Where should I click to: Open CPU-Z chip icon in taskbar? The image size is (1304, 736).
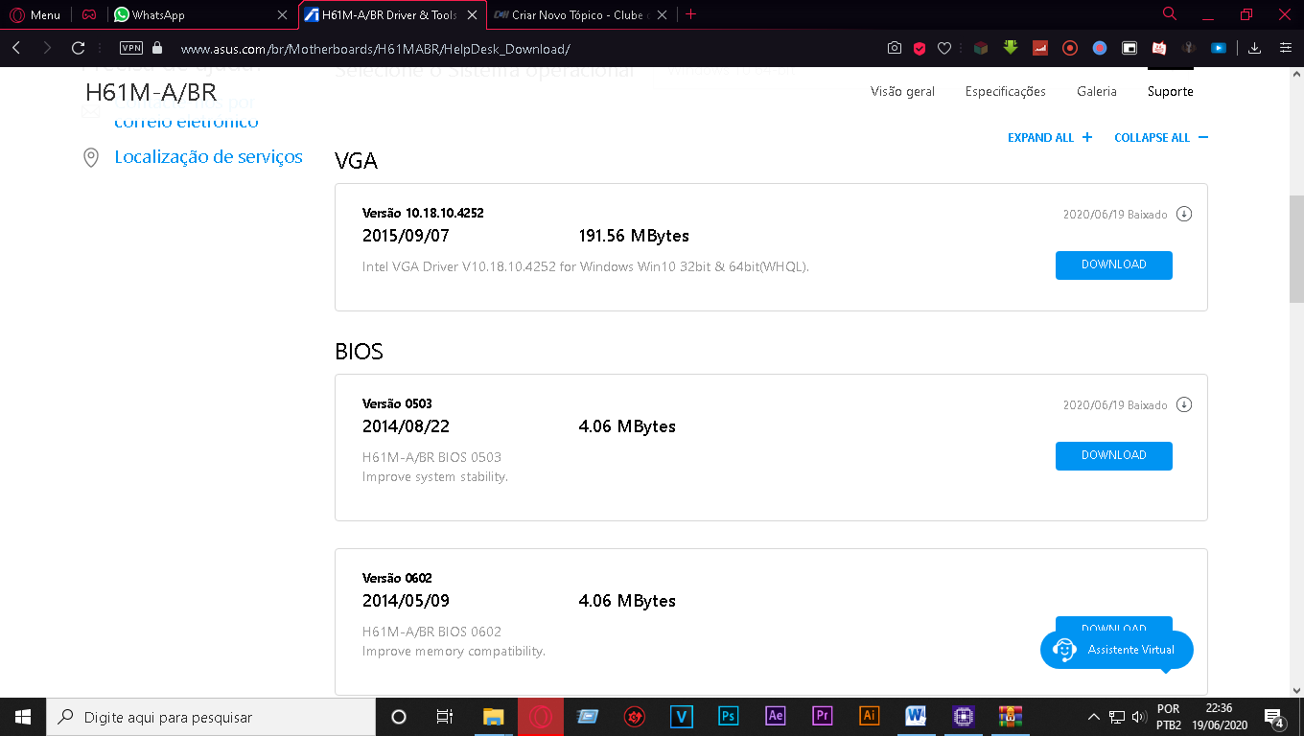coord(964,717)
